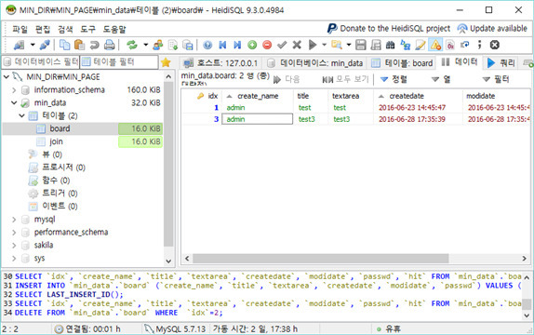This screenshot has width=534, height=335.
Task: Go to the last row icon
Action: (237, 45)
